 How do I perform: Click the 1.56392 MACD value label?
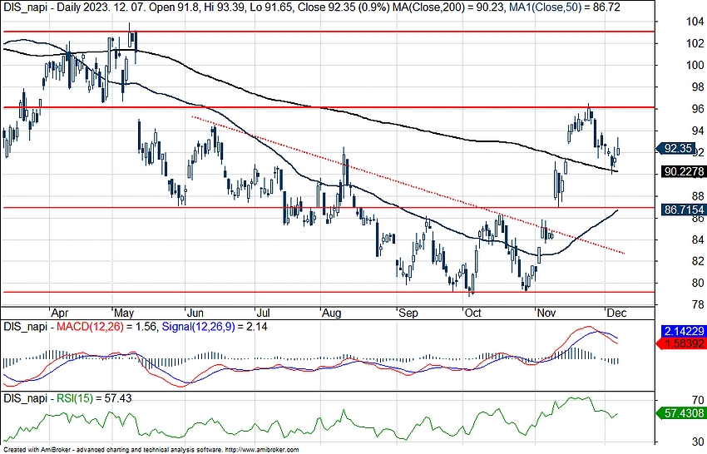pos(682,343)
